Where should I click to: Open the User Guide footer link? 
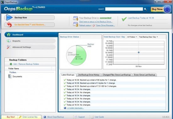tap(99, 117)
